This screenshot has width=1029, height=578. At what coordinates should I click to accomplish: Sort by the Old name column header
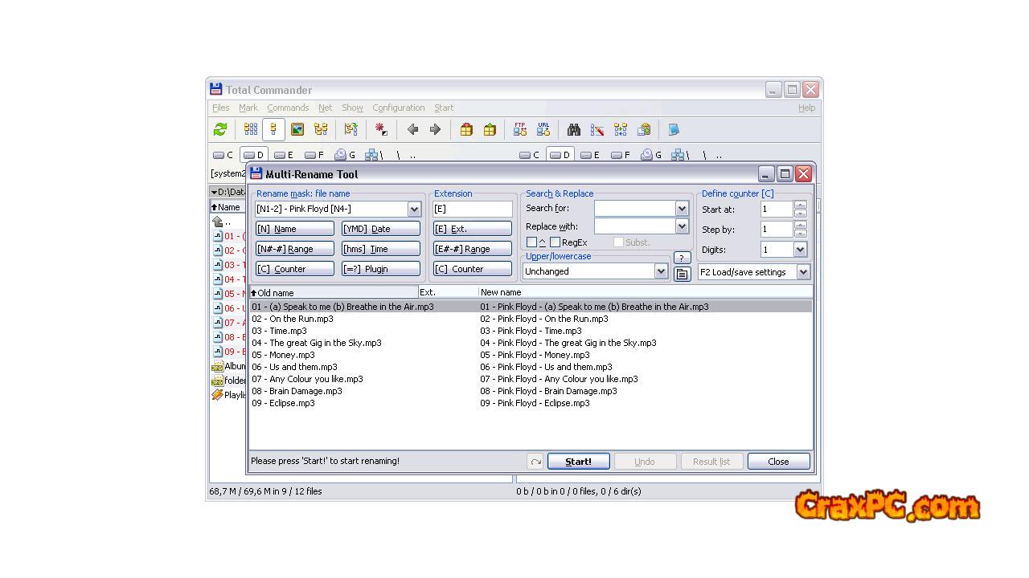pos(334,292)
